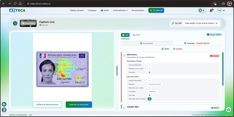The width and height of the screenshot is (234, 117).
Task: Click the site padlock icon
Action: (x=28, y=4)
